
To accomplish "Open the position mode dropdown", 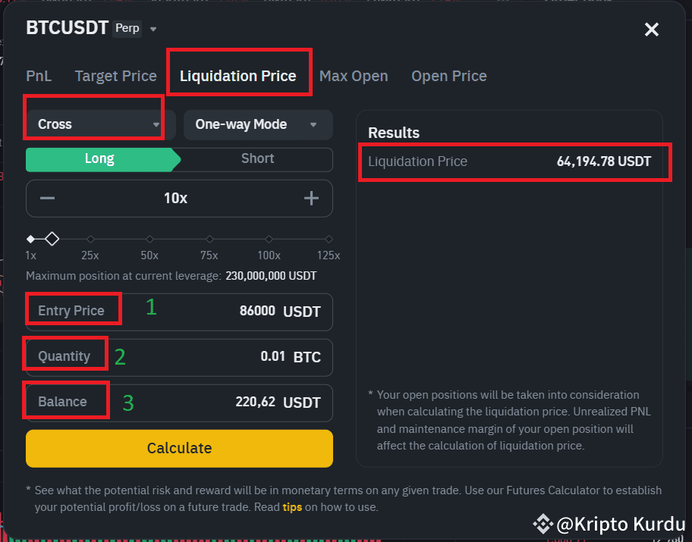I will [258, 124].
